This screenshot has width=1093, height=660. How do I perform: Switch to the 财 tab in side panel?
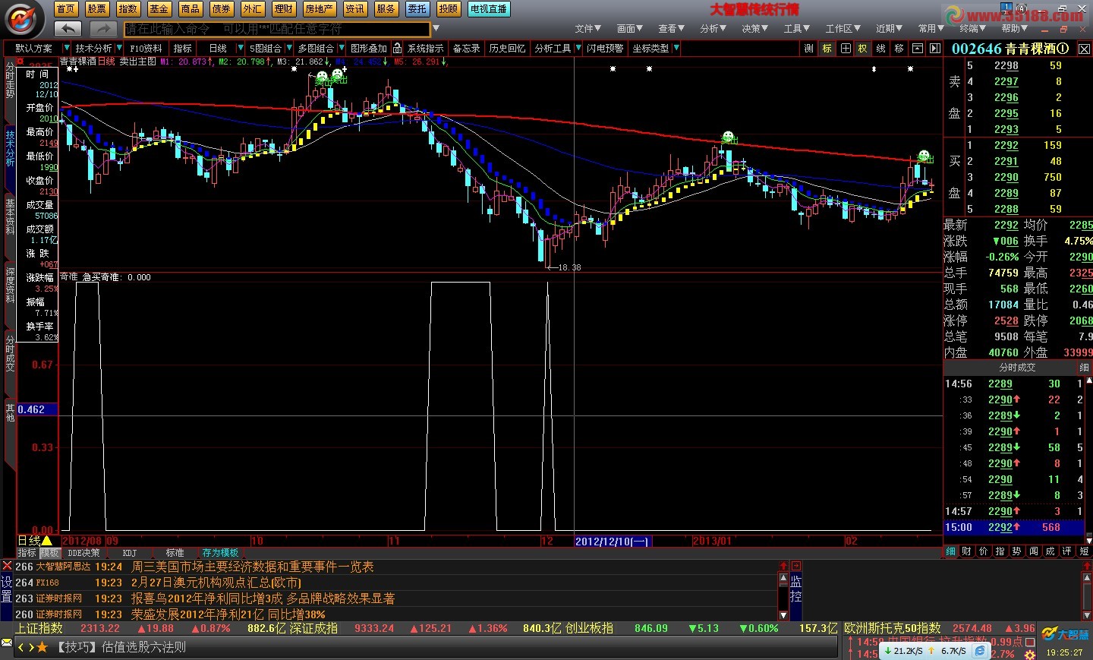tap(967, 551)
